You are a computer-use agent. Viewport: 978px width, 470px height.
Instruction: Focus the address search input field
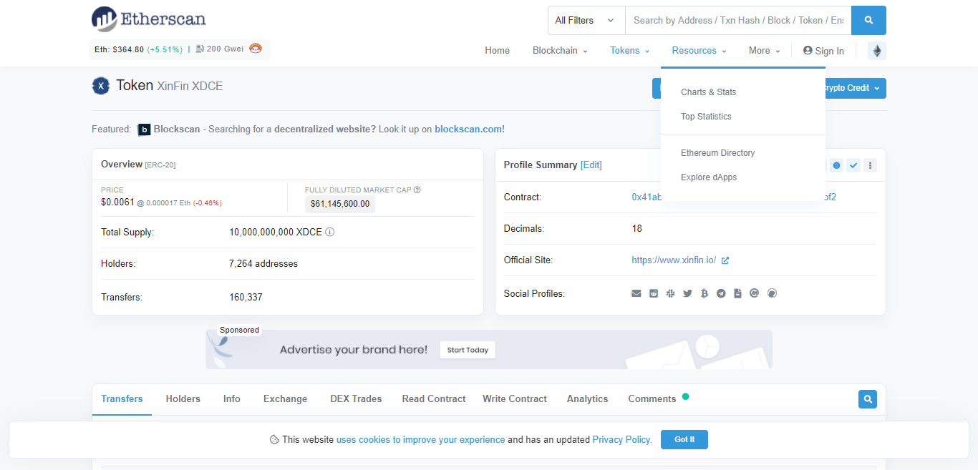[738, 20]
